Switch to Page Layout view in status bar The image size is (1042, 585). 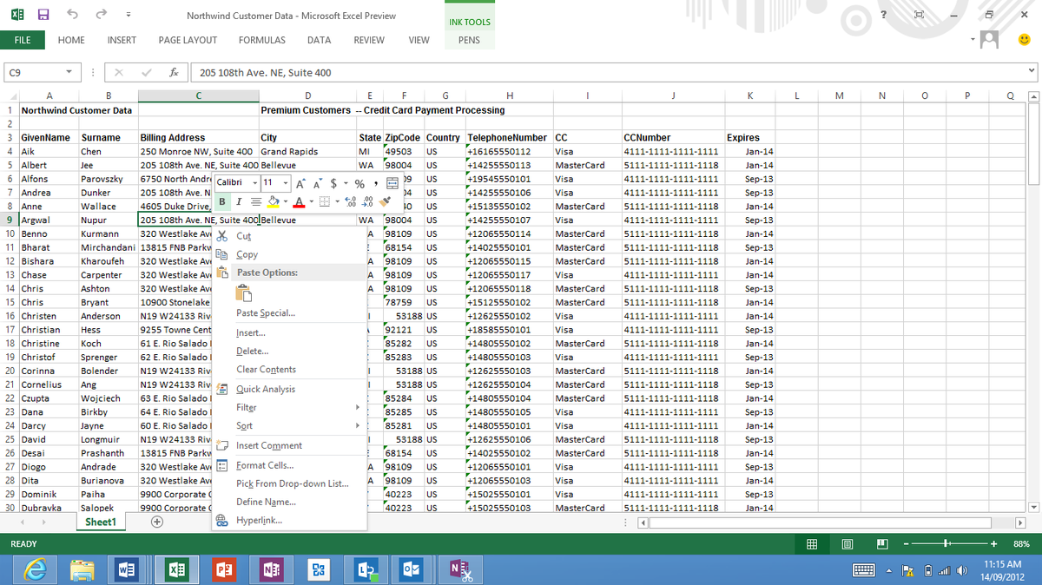847,544
